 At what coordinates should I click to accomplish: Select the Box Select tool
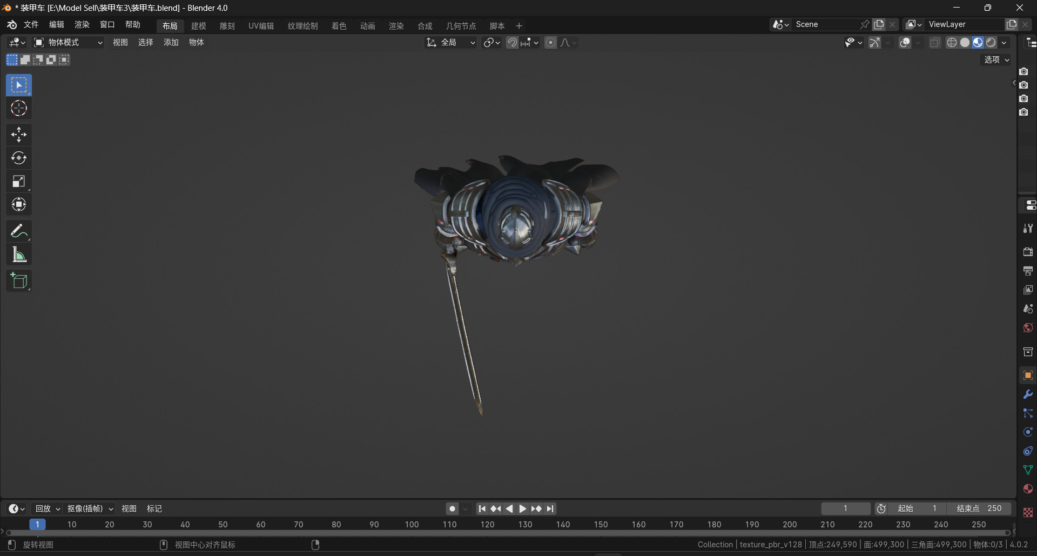coord(19,85)
